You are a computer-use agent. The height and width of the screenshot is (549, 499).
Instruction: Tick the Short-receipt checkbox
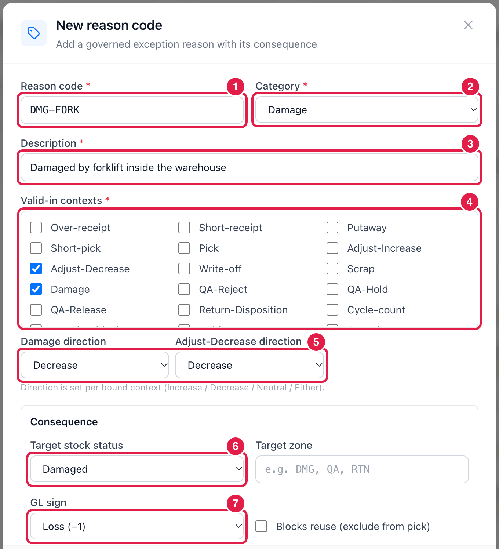tap(184, 228)
